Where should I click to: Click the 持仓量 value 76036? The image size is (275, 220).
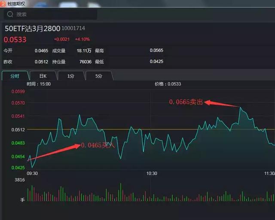[86, 62]
